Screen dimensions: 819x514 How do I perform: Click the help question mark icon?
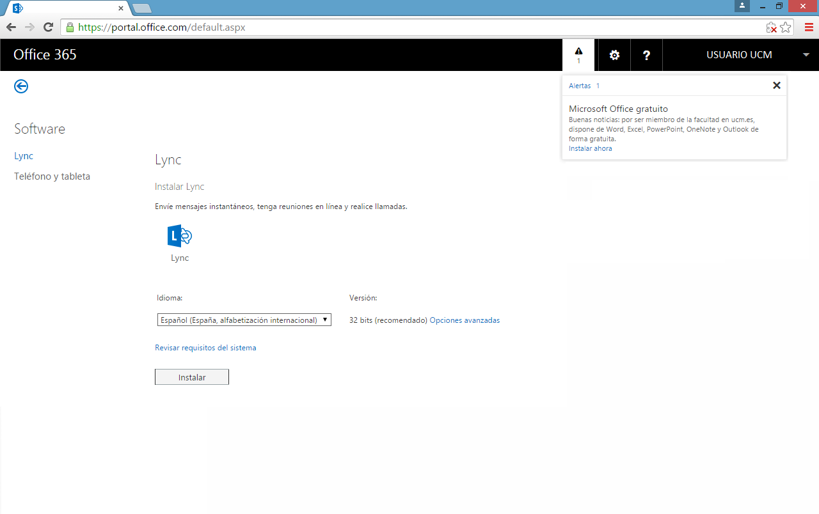click(x=646, y=55)
